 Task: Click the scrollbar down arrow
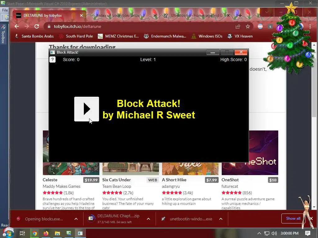(x=314, y=207)
